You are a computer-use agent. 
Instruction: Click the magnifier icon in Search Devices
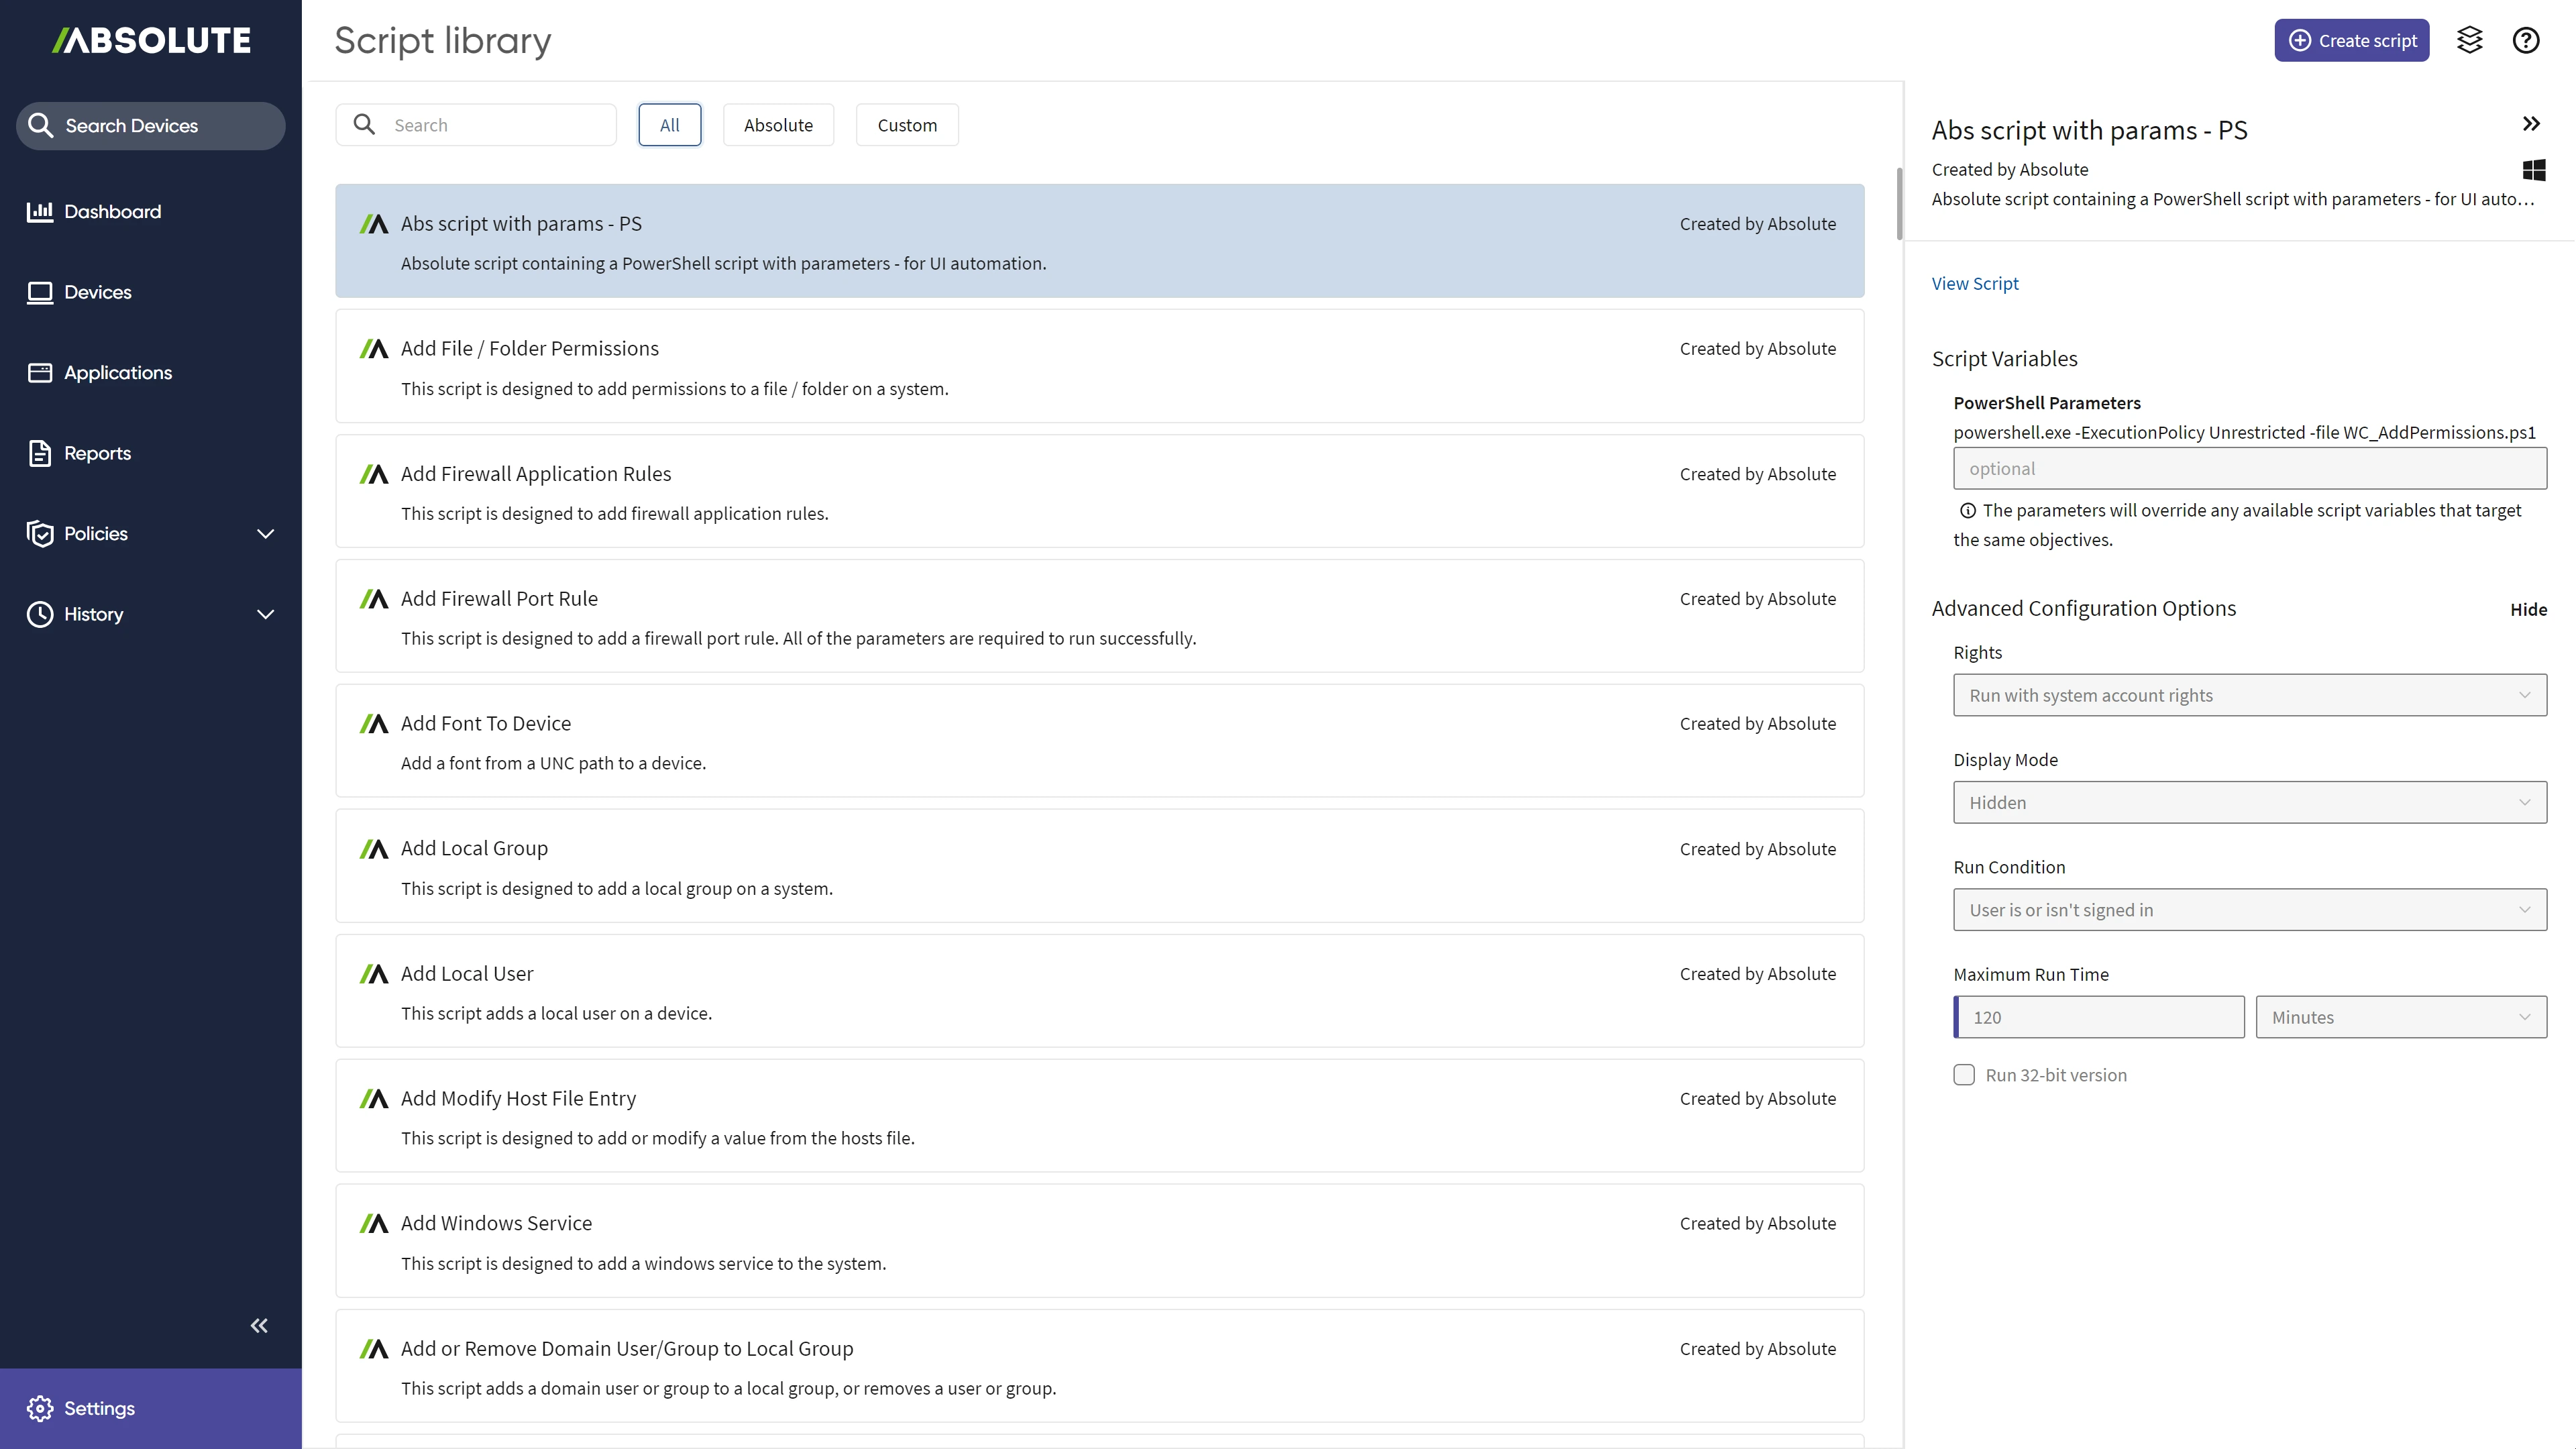click(41, 125)
